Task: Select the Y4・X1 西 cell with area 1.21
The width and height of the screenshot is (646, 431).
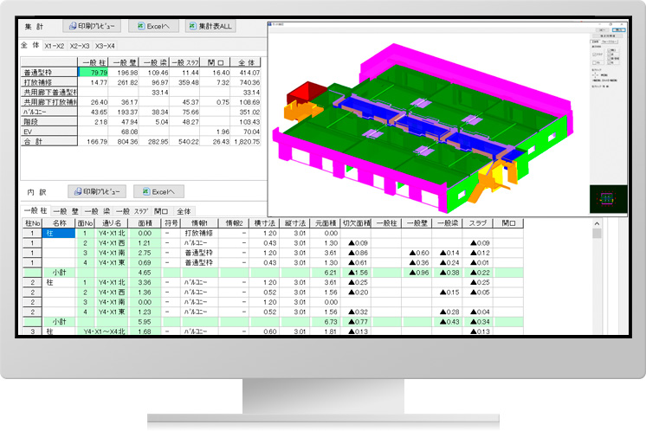Action: (111, 243)
